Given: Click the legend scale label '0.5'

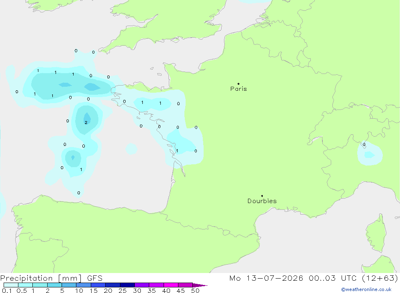Looking at the screenshot, I should [22, 291].
